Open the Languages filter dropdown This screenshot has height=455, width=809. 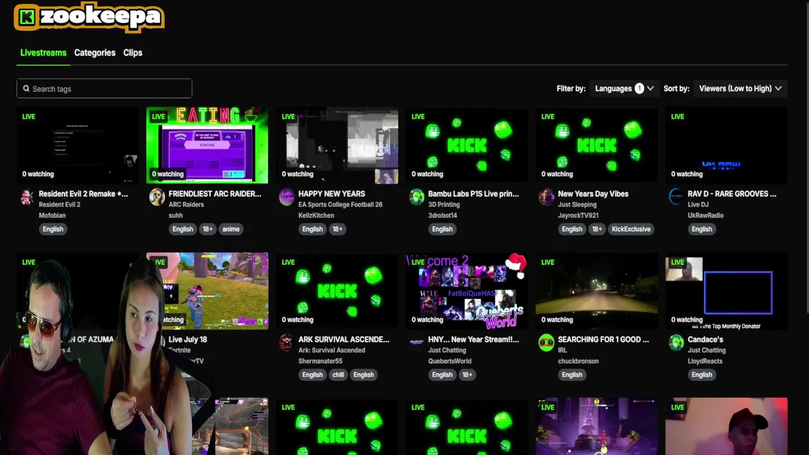click(624, 88)
